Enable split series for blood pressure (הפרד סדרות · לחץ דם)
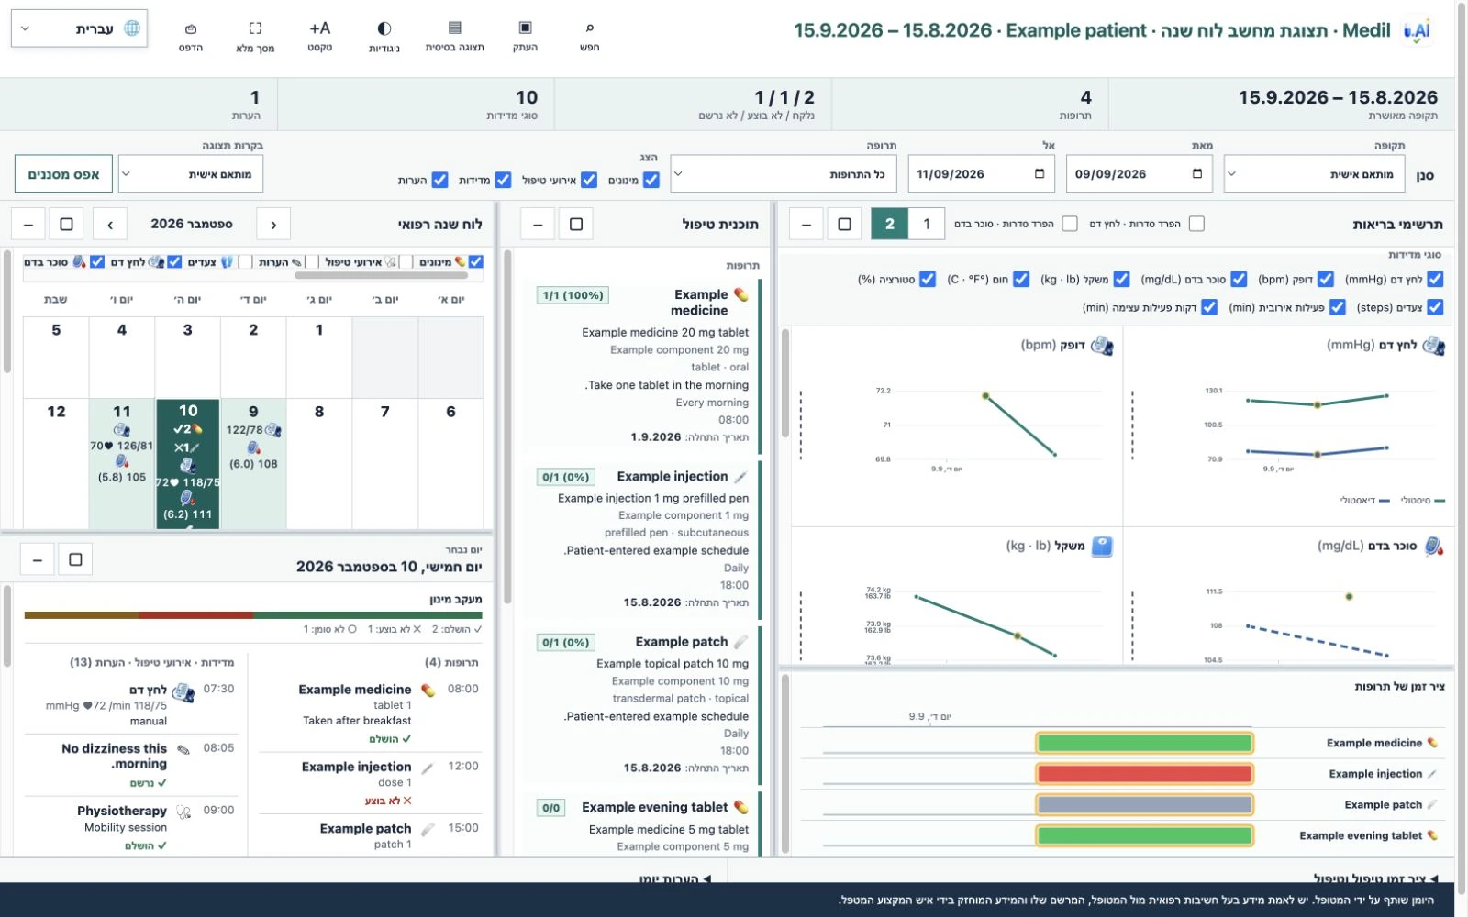This screenshot has height=917, width=1468. [1196, 224]
